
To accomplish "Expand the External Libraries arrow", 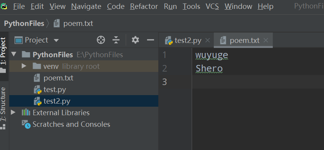I will click(x=13, y=112).
